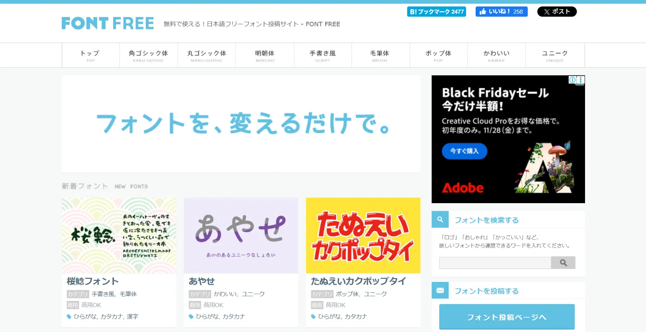Click the ためぬえいカクポップタイ title link
The height and width of the screenshot is (332, 646).
click(358, 281)
